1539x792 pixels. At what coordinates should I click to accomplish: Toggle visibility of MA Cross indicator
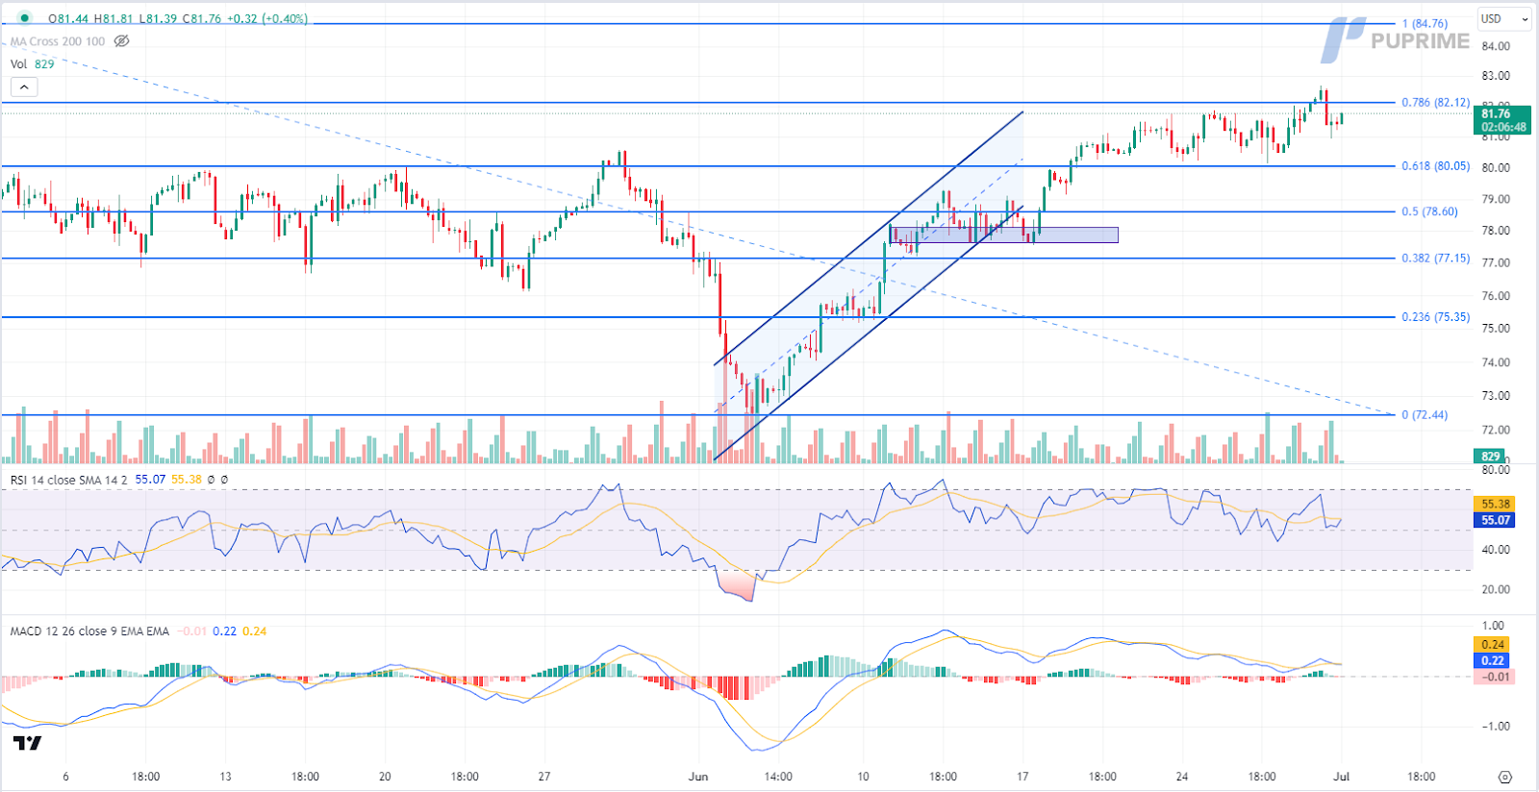click(121, 41)
